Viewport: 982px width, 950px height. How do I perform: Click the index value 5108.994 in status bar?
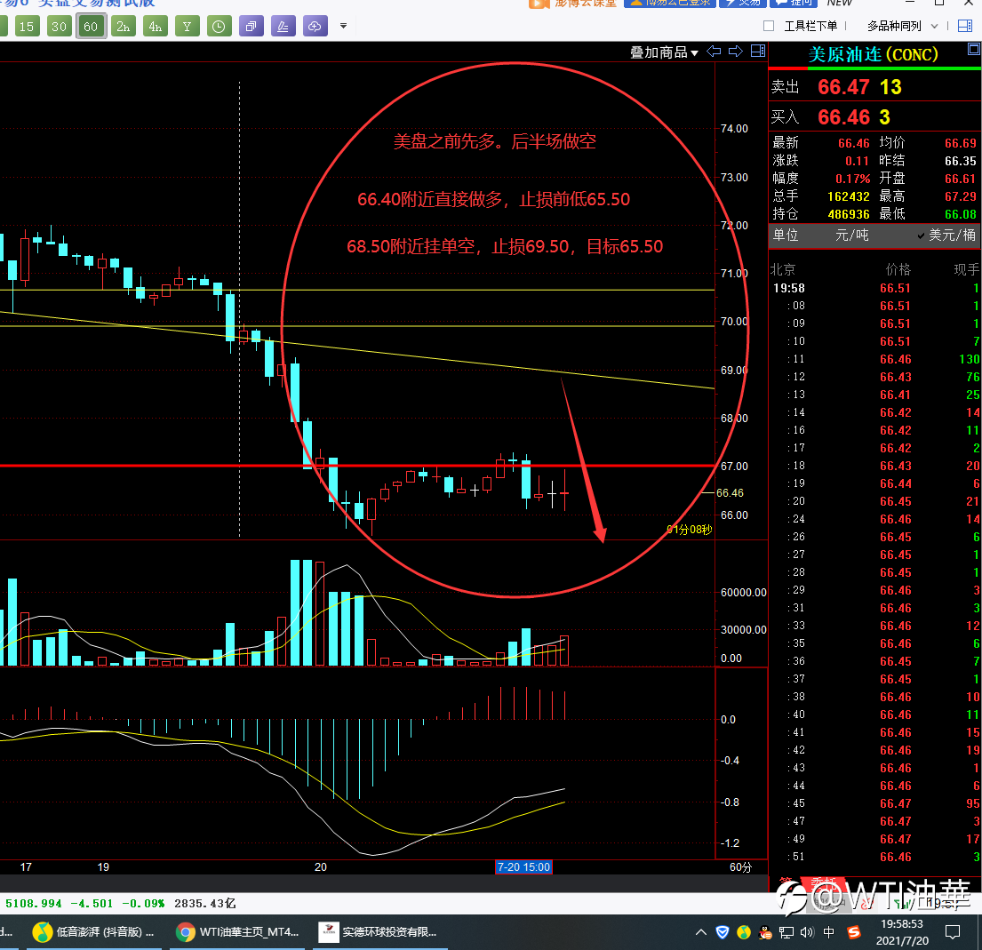click(x=33, y=903)
